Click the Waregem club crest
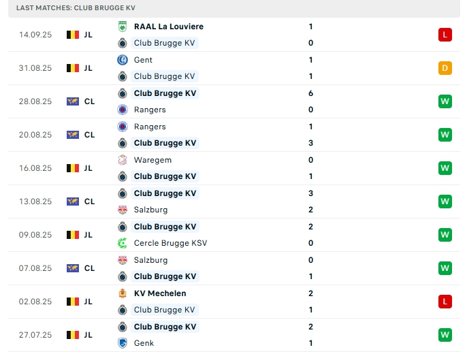This screenshot has width=467, height=354. (123, 160)
